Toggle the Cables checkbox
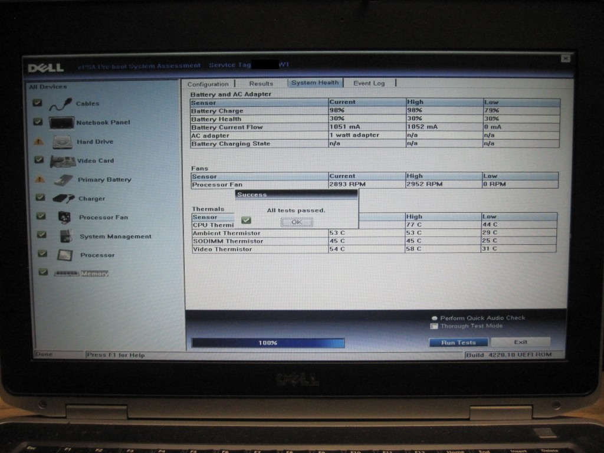604x453 pixels. point(37,103)
